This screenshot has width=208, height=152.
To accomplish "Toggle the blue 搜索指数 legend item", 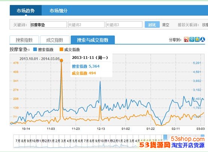I will [44, 50].
